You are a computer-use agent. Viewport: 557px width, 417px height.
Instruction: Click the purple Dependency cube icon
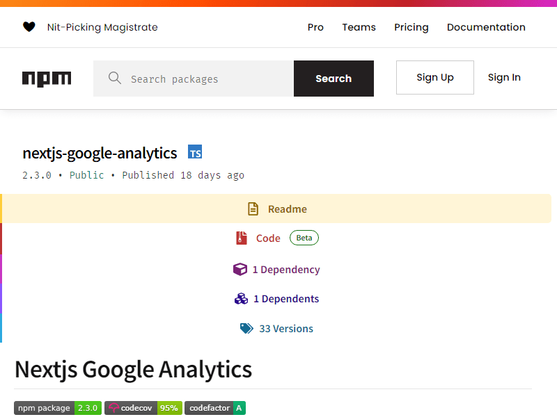240,270
